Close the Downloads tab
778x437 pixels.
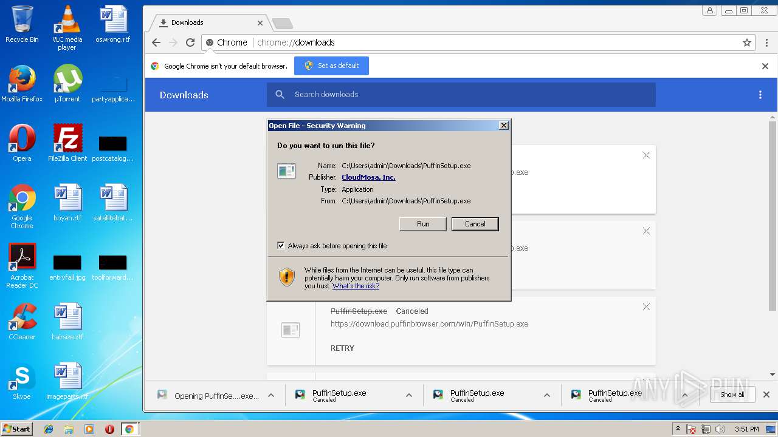(x=260, y=23)
